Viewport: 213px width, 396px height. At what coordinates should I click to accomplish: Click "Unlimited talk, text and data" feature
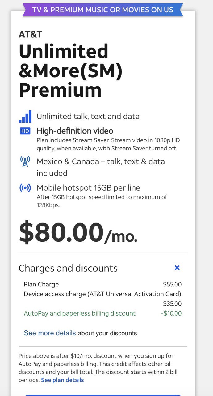(x=88, y=117)
